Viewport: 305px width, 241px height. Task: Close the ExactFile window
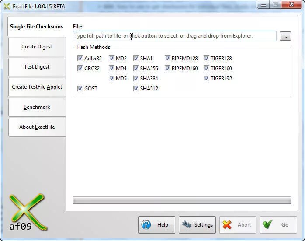(x=291, y=5)
